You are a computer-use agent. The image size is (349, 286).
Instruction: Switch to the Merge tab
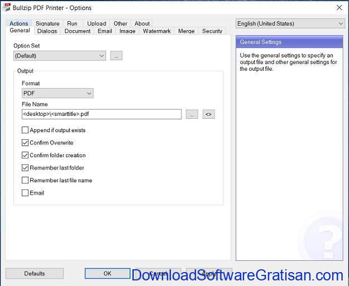(187, 31)
